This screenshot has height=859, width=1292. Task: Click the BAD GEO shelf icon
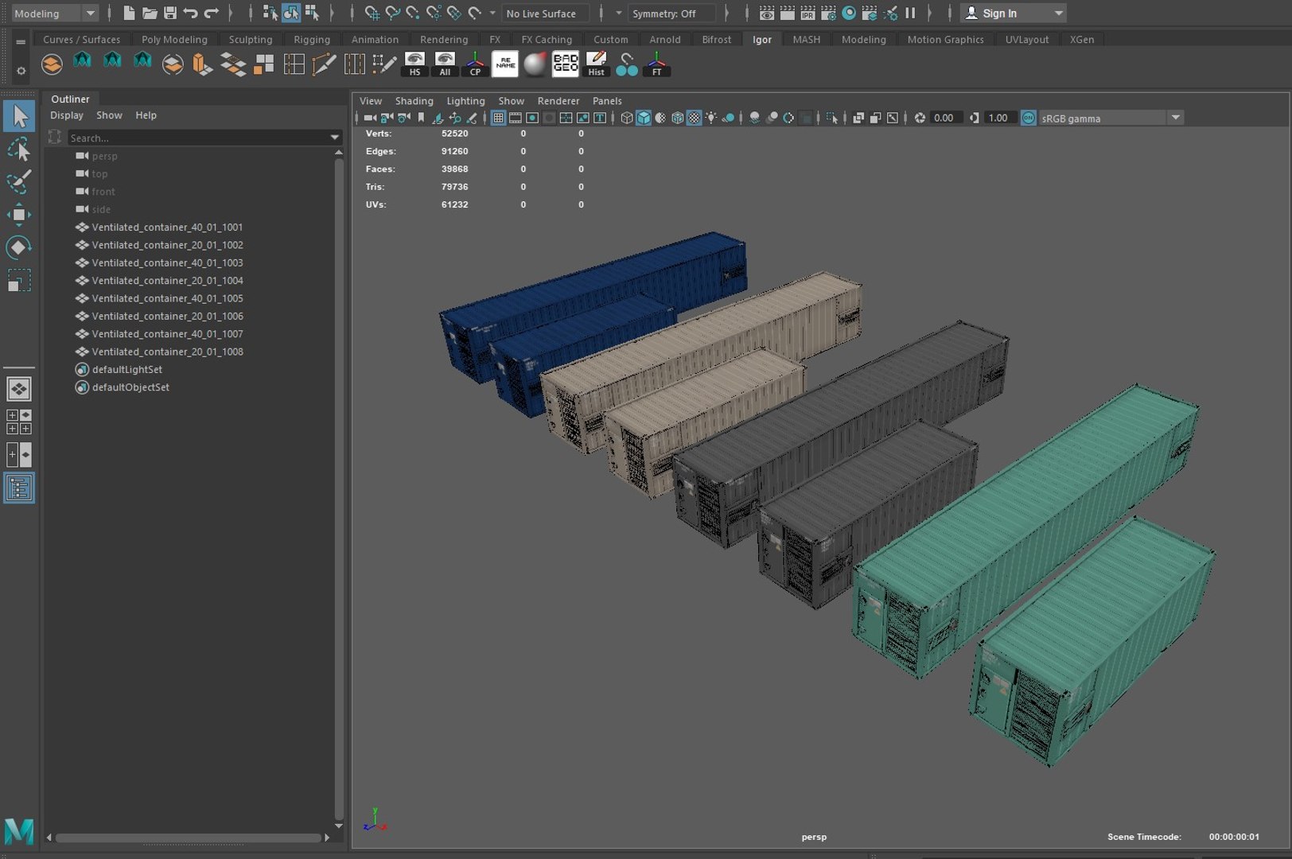(566, 64)
